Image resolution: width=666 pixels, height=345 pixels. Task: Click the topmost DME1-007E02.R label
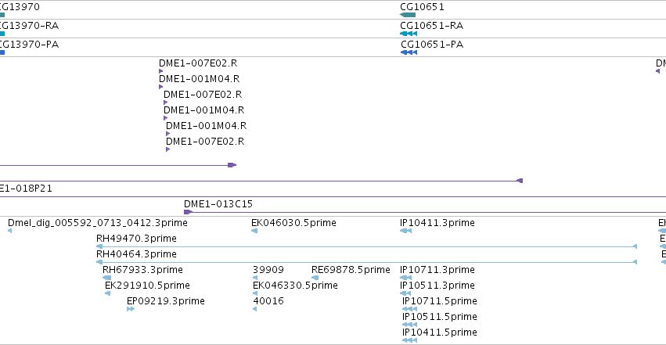(198, 63)
